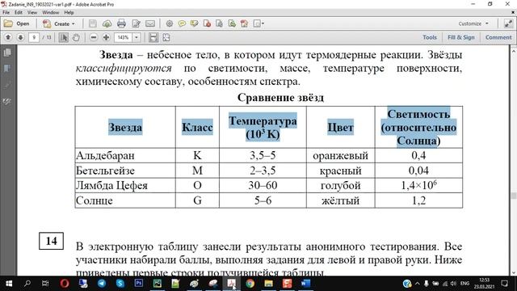Viewport: 517px width, 291px height.
Task: Open Microsoft Word from the taskbar
Action: coord(305,284)
